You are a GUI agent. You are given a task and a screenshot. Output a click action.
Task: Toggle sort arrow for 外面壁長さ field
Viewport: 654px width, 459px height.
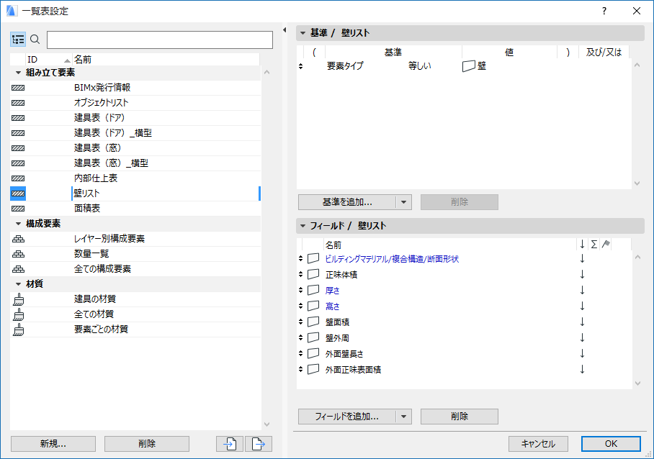(x=582, y=354)
